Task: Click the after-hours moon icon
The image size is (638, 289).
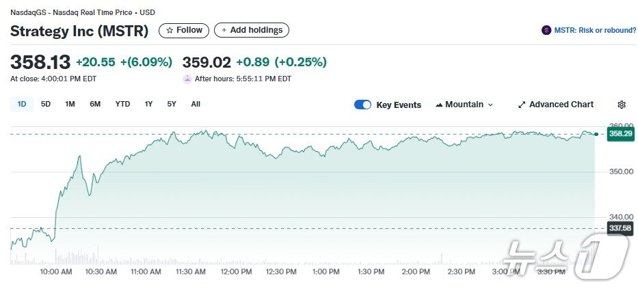Action: (187, 79)
